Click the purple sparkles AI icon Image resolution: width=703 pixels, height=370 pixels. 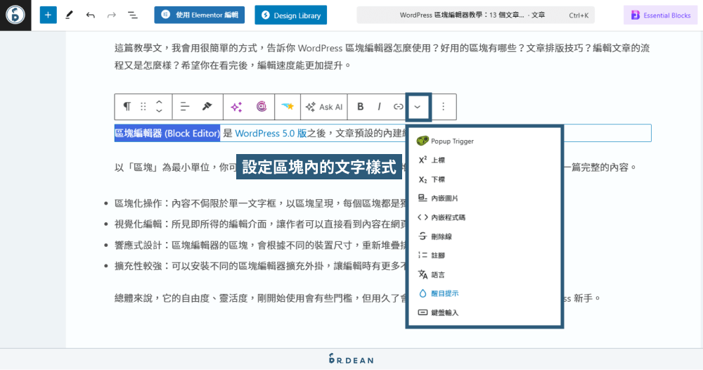point(236,106)
